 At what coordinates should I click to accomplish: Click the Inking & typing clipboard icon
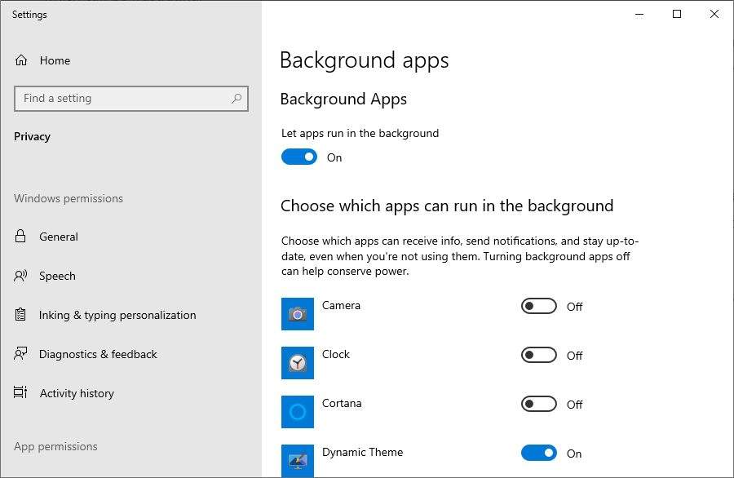[x=20, y=315]
